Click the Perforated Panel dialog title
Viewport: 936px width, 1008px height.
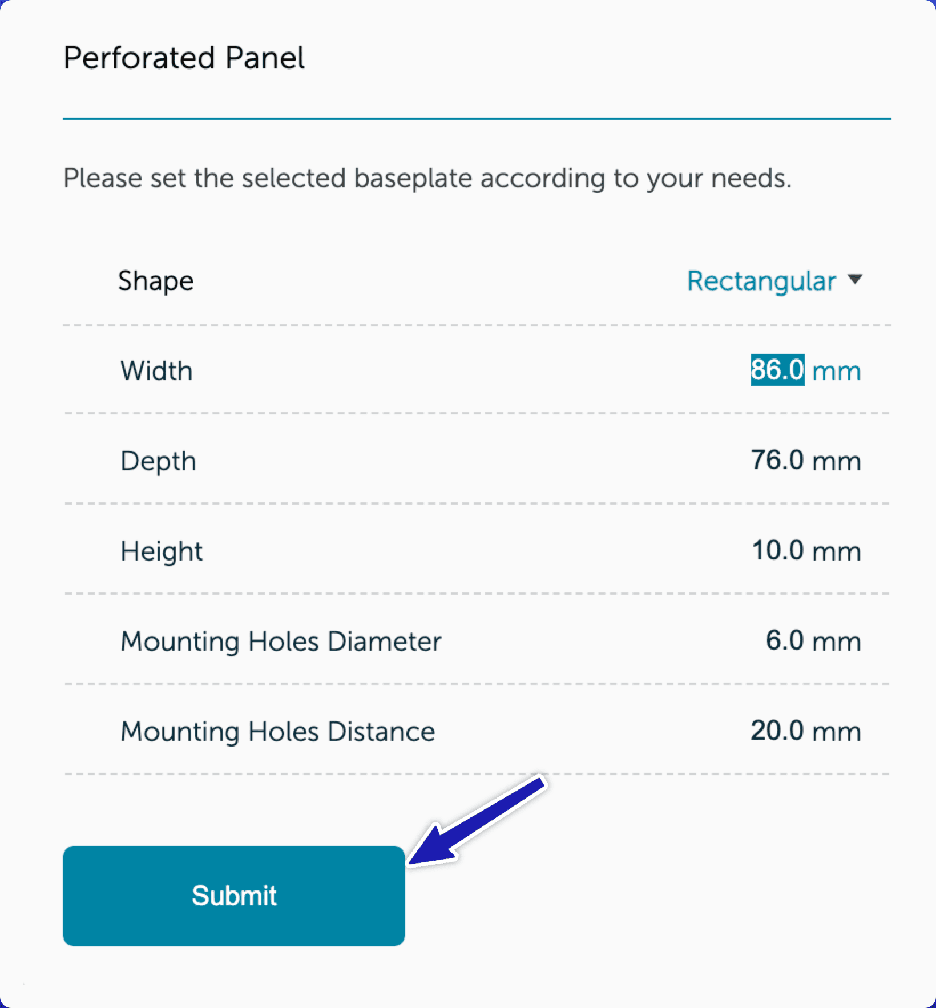[184, 58]
